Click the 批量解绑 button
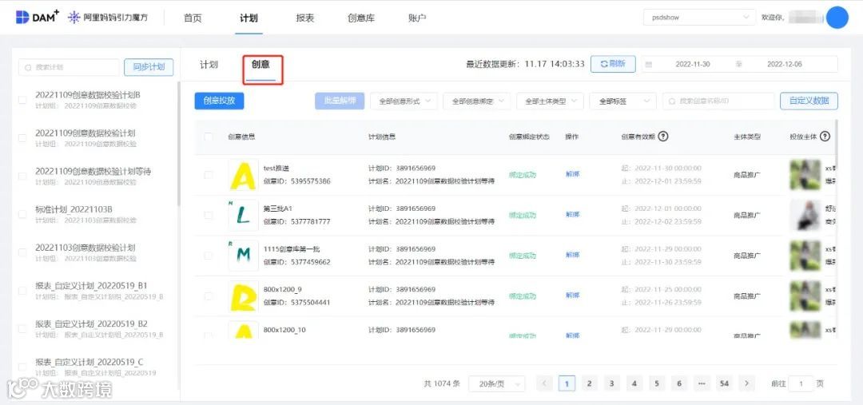The height and width of the screenshot is (405, 863). (x=340, y=101)
